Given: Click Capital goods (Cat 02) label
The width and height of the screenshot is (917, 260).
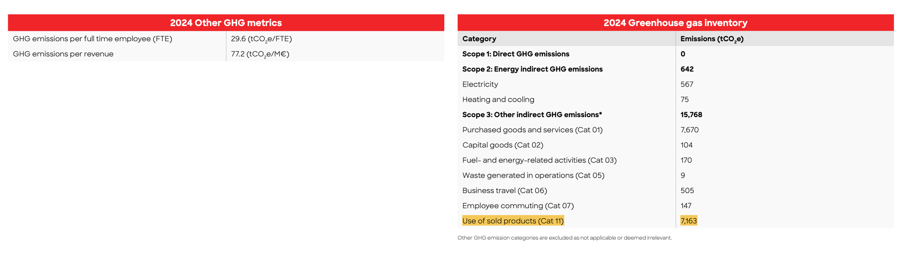Looking at the screenshot, I should [503, 145].
